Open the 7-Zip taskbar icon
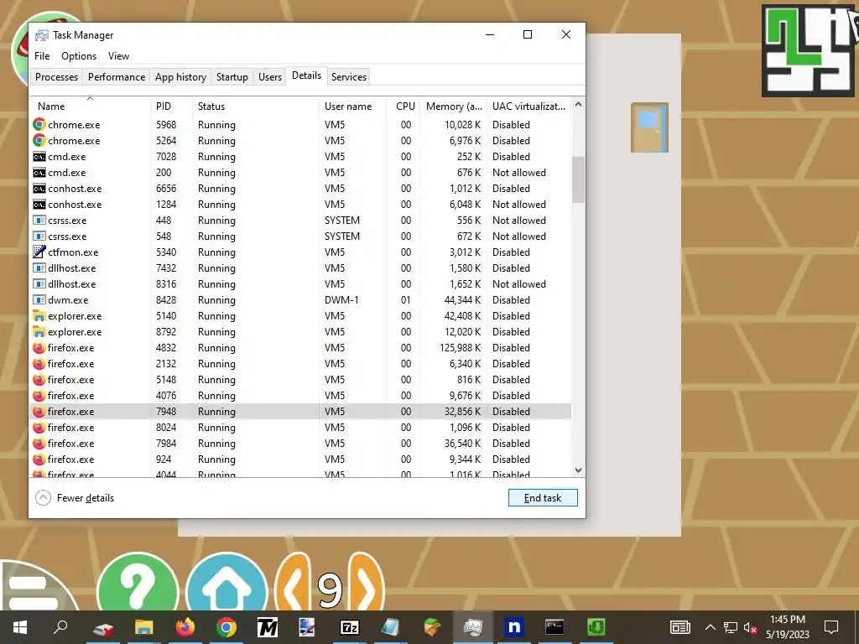 click(x=350, y=627)
